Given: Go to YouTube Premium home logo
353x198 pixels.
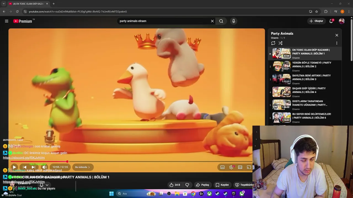Looking at the screenshot, I should click(23, 21).
